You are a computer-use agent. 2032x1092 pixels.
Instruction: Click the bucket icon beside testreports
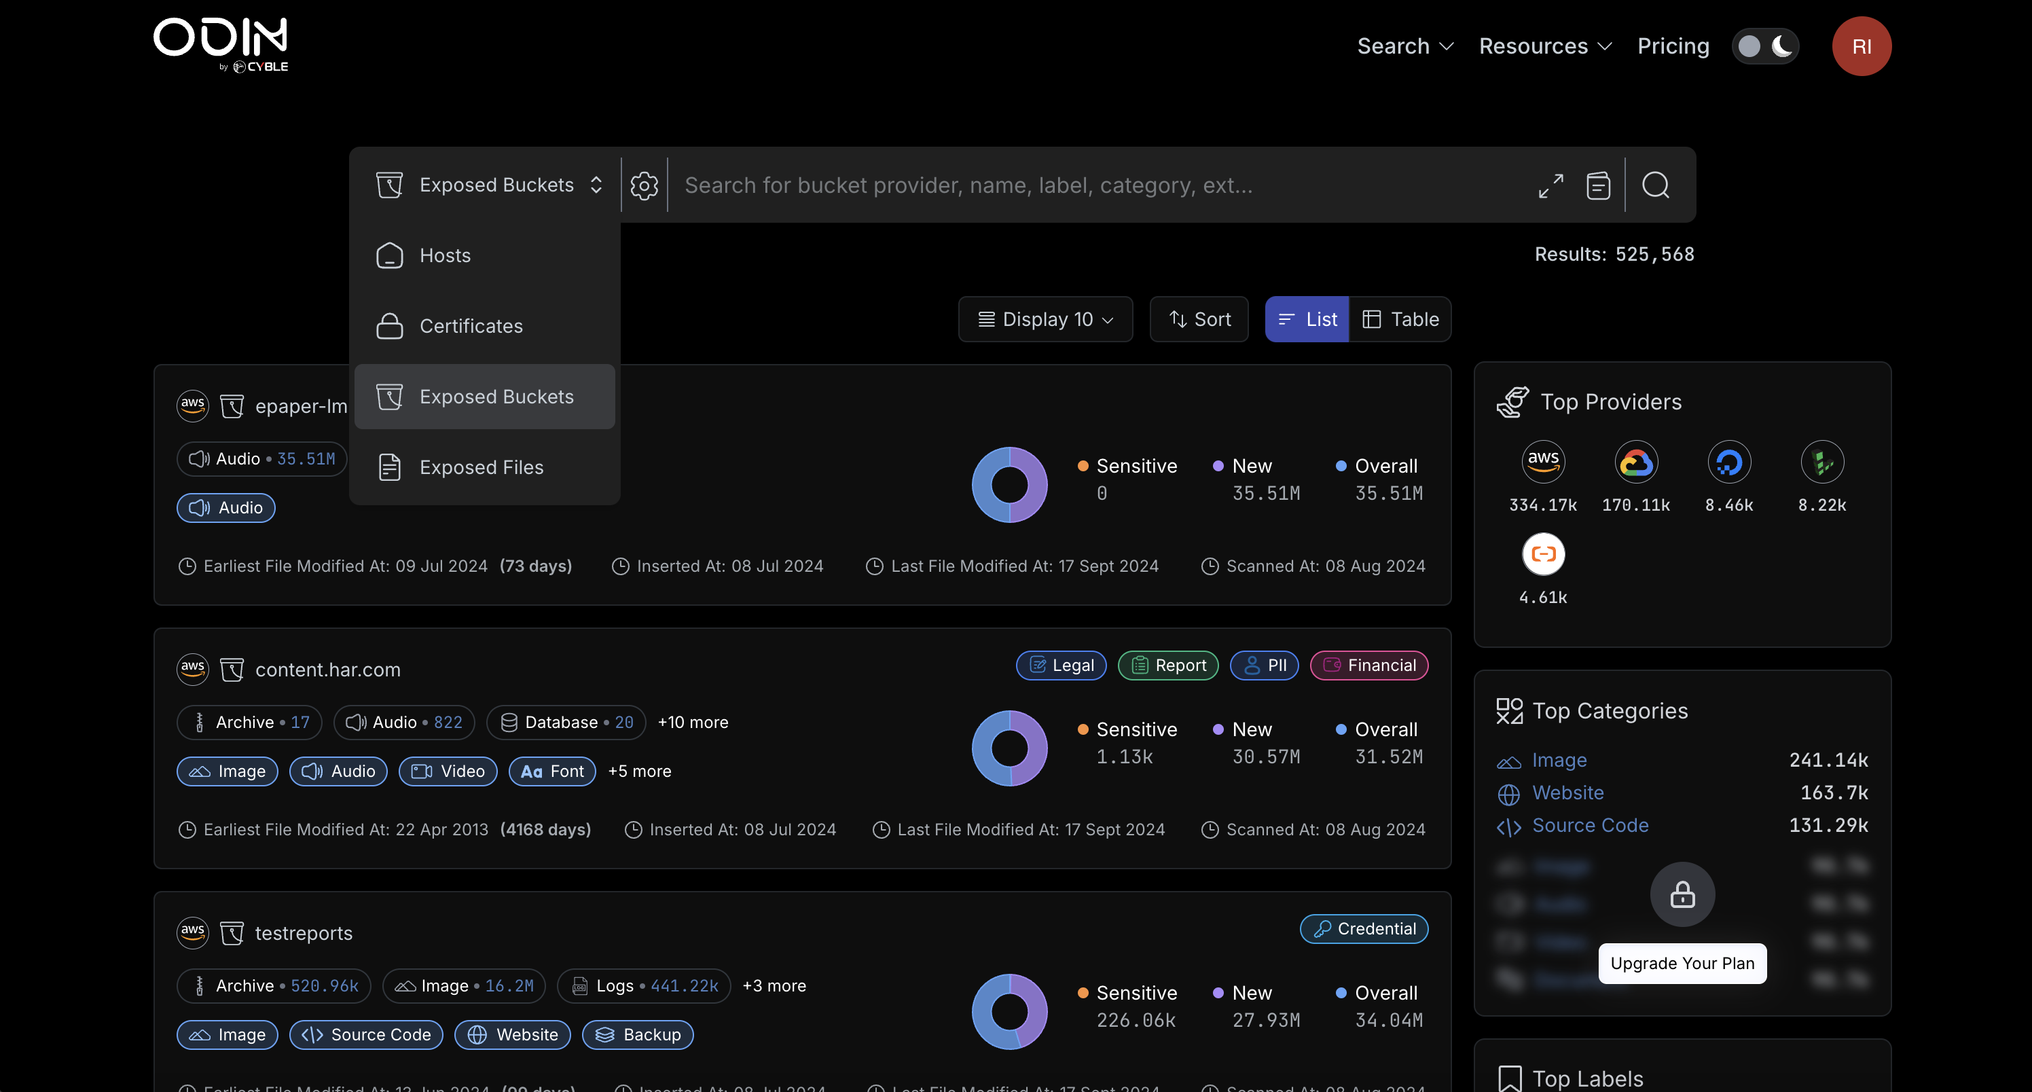(232, 932)
